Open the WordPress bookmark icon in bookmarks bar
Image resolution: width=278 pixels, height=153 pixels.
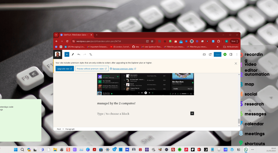pos(56,47)
